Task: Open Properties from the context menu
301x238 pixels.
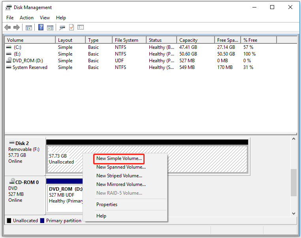Action: click(x=107, y=205)
